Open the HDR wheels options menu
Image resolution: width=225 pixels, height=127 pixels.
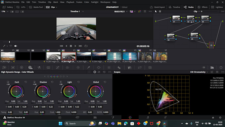110,72
